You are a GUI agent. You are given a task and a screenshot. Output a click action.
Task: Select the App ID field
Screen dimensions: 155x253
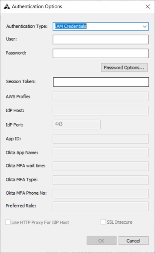(x=100, y=139)
